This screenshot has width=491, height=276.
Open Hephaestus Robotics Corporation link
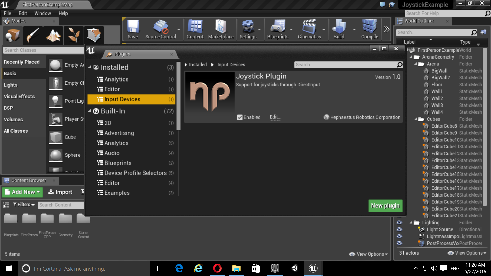point(365,117)
